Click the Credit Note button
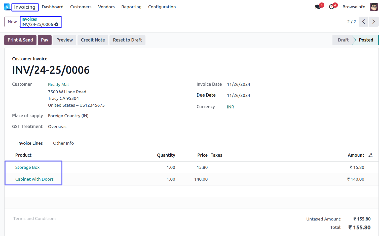The width and height of the screenshot is (379, 236). (x=93, y=40)
